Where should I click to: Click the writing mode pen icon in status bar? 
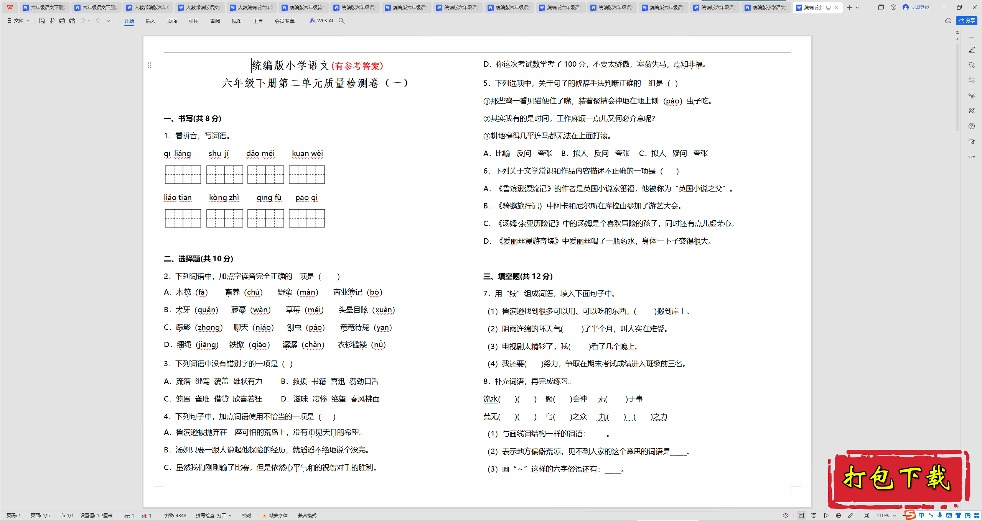(850, 516)
